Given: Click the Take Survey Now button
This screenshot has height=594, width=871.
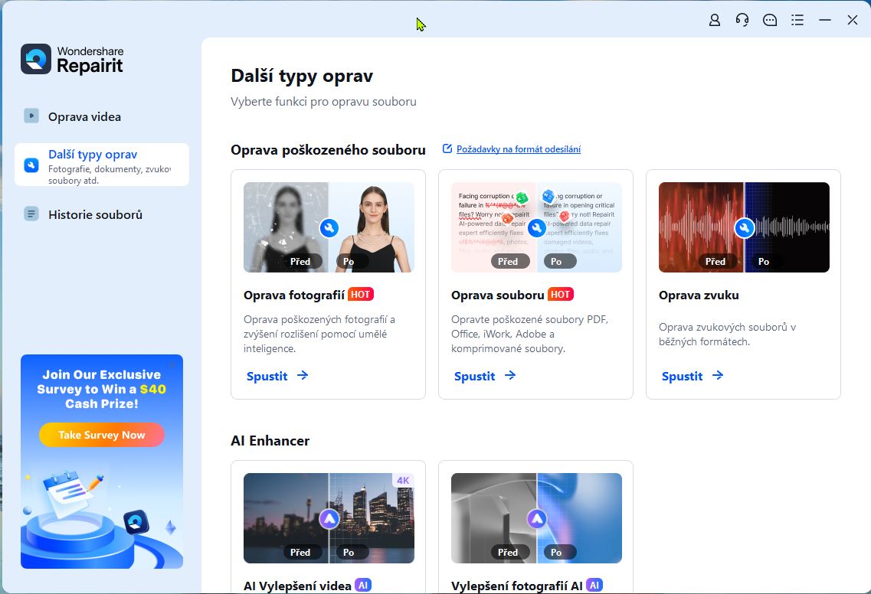Looking at the screenshot, I should point(102,434).
